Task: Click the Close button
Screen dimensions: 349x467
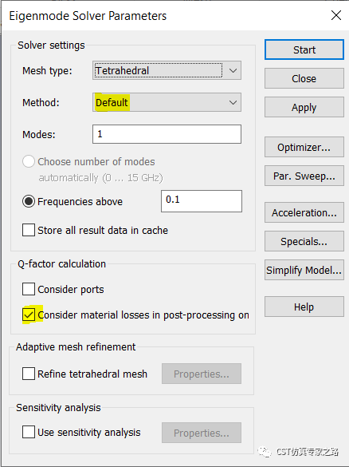Action: (x=304, y=78)
